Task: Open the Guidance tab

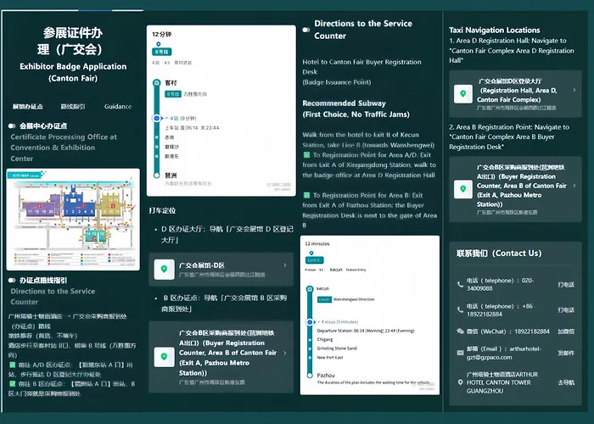Action: (118, 107)
